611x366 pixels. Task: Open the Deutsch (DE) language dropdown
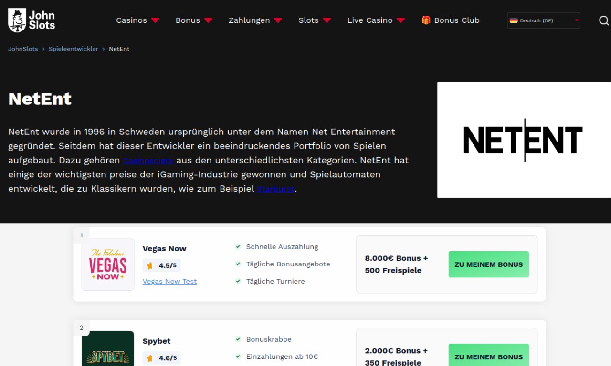544,20
